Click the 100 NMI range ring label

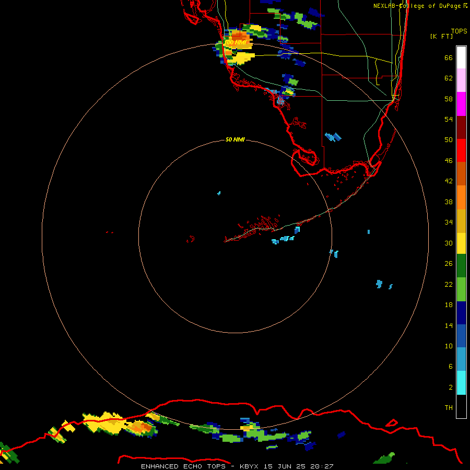pyautogui.click(x=236, y=43)
